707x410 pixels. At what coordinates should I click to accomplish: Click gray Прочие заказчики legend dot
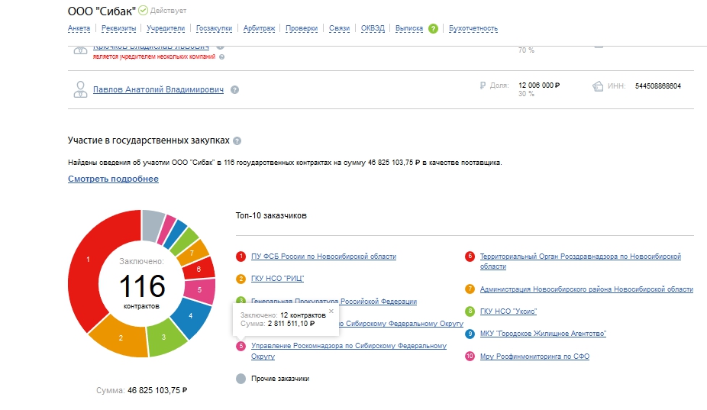click(x=241, y=379)
